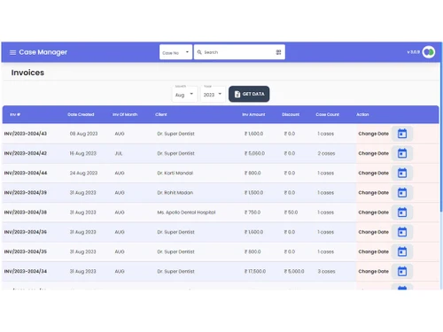Image resolution: width=443 pixels, height=332 pixels.
Task: Click Change Date for INV/2023-2024/34
Action: coord(373,272)
